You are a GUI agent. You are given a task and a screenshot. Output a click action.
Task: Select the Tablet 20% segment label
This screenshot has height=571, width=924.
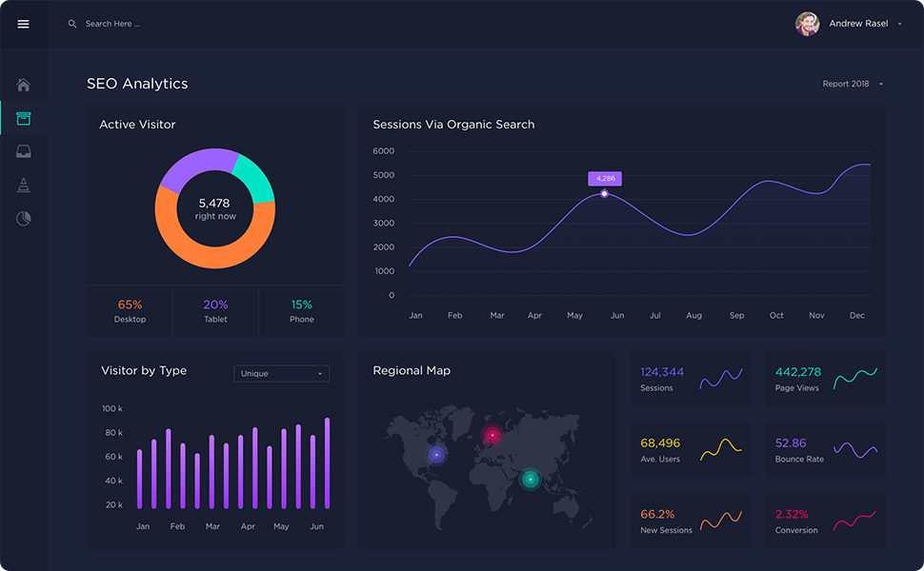(215, 310)
